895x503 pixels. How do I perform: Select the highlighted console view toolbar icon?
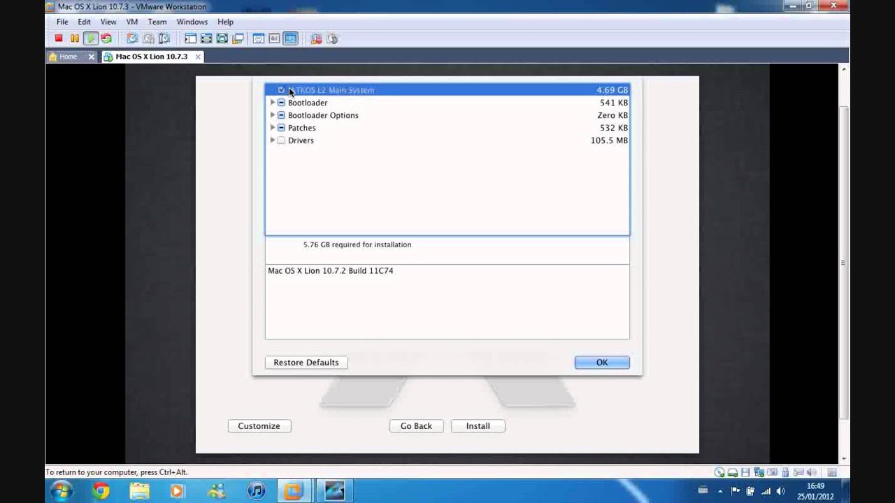290,38
